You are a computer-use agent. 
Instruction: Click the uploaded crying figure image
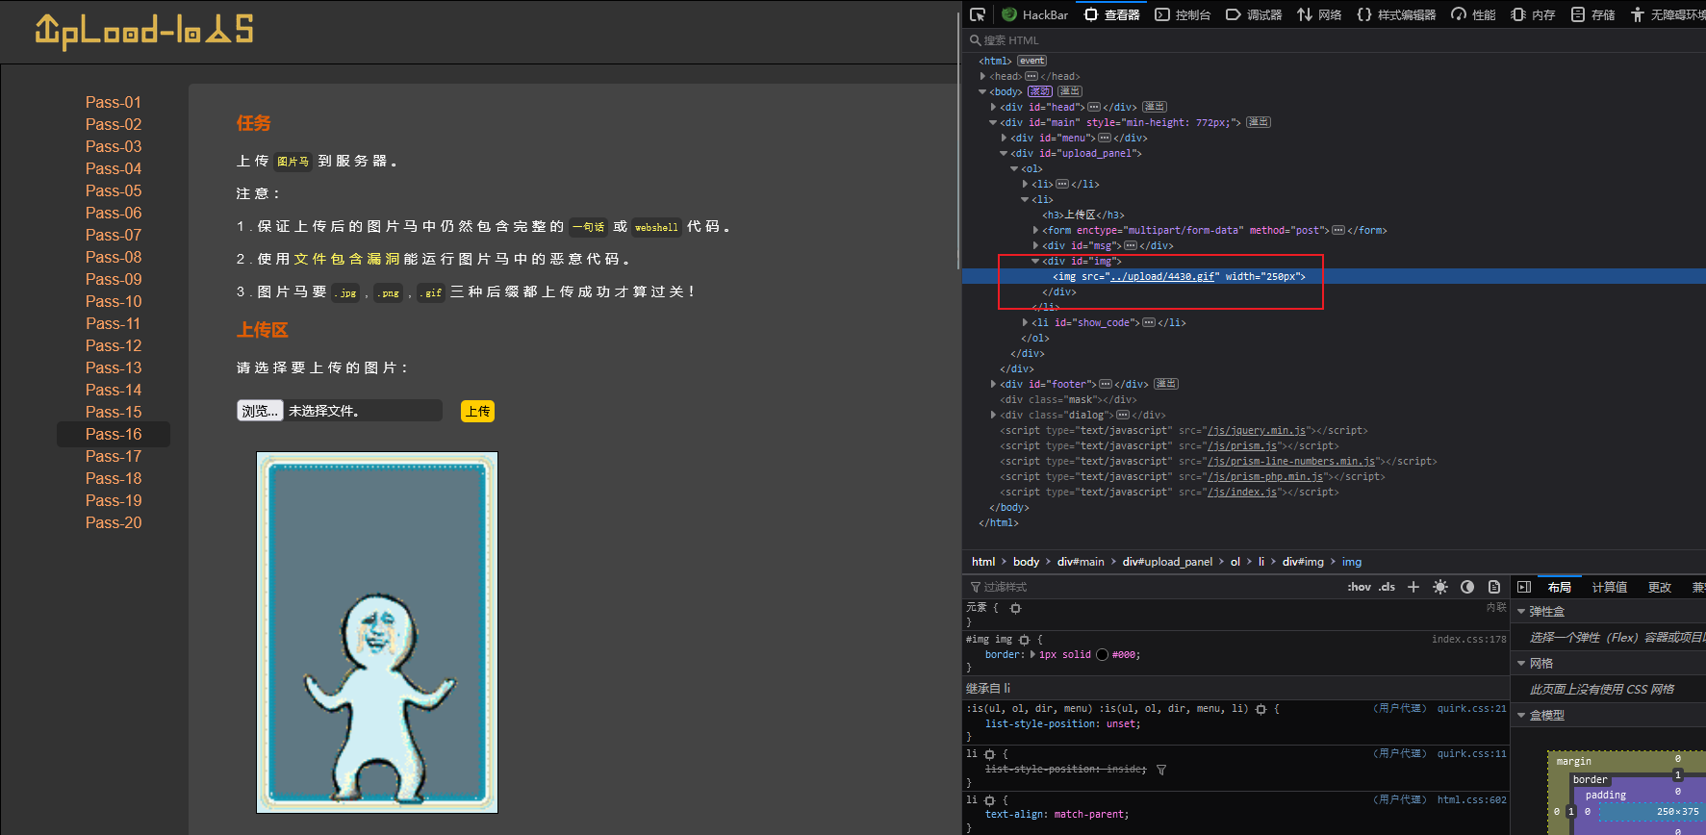[x=377, y=633]
